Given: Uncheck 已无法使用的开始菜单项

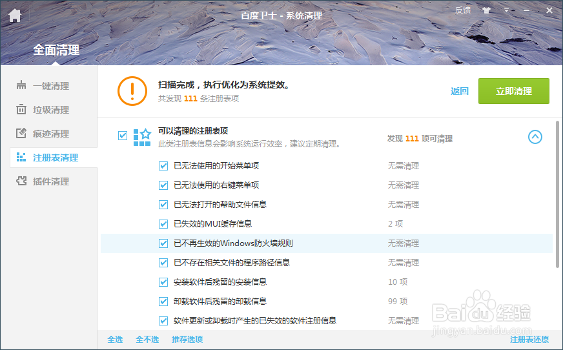Looking at the screenshot, I should click(x=163, y=166).
